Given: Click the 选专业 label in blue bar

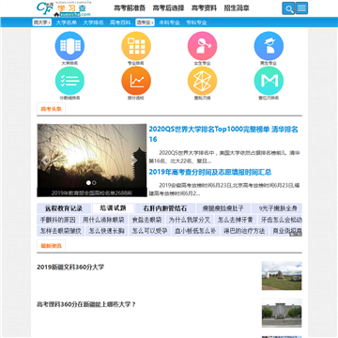Looking at the screenshot, I should (x=145, y=23).
